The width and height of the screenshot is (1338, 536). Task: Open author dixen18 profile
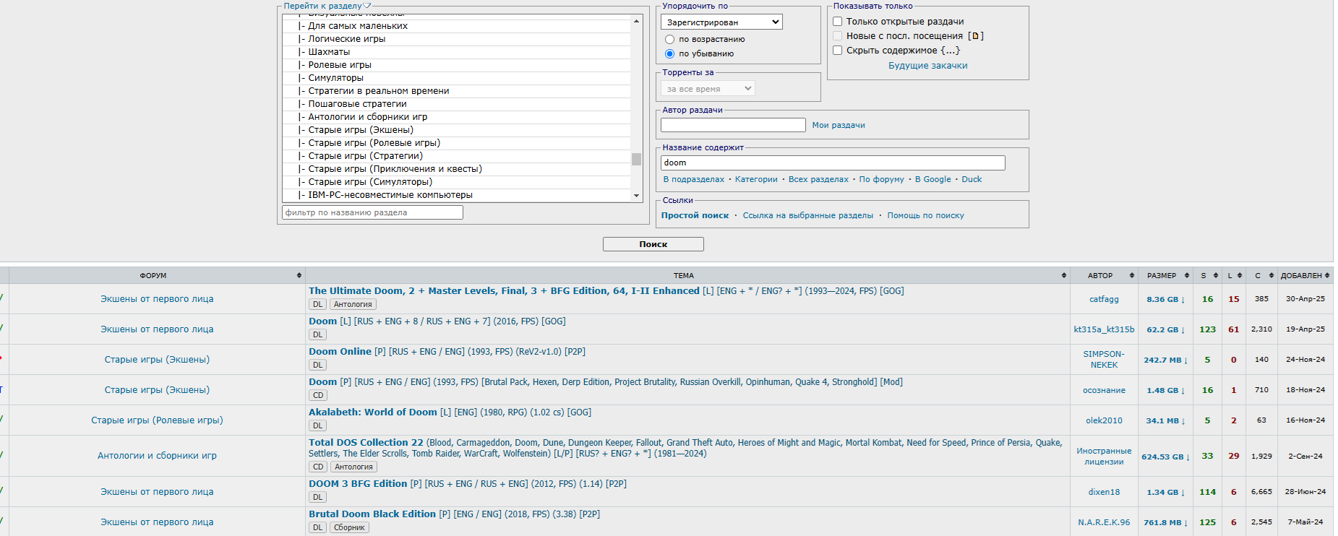[x=1104, y=492]
